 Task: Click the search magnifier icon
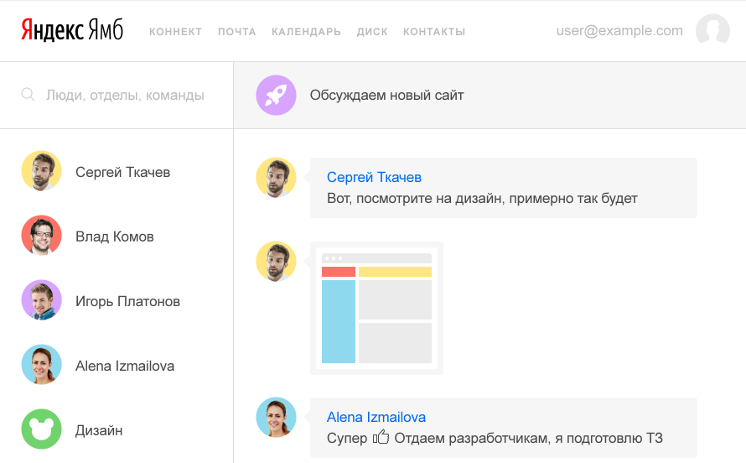(28, 95)
